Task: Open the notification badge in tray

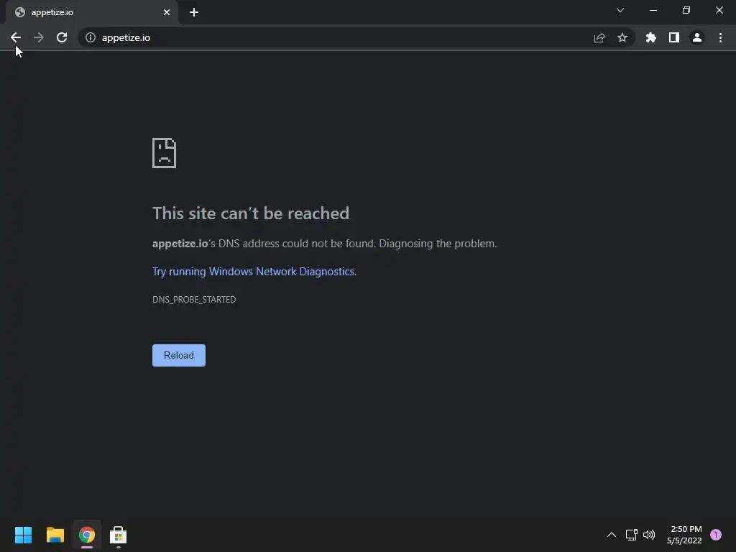Action: click(x=716, y=535)
